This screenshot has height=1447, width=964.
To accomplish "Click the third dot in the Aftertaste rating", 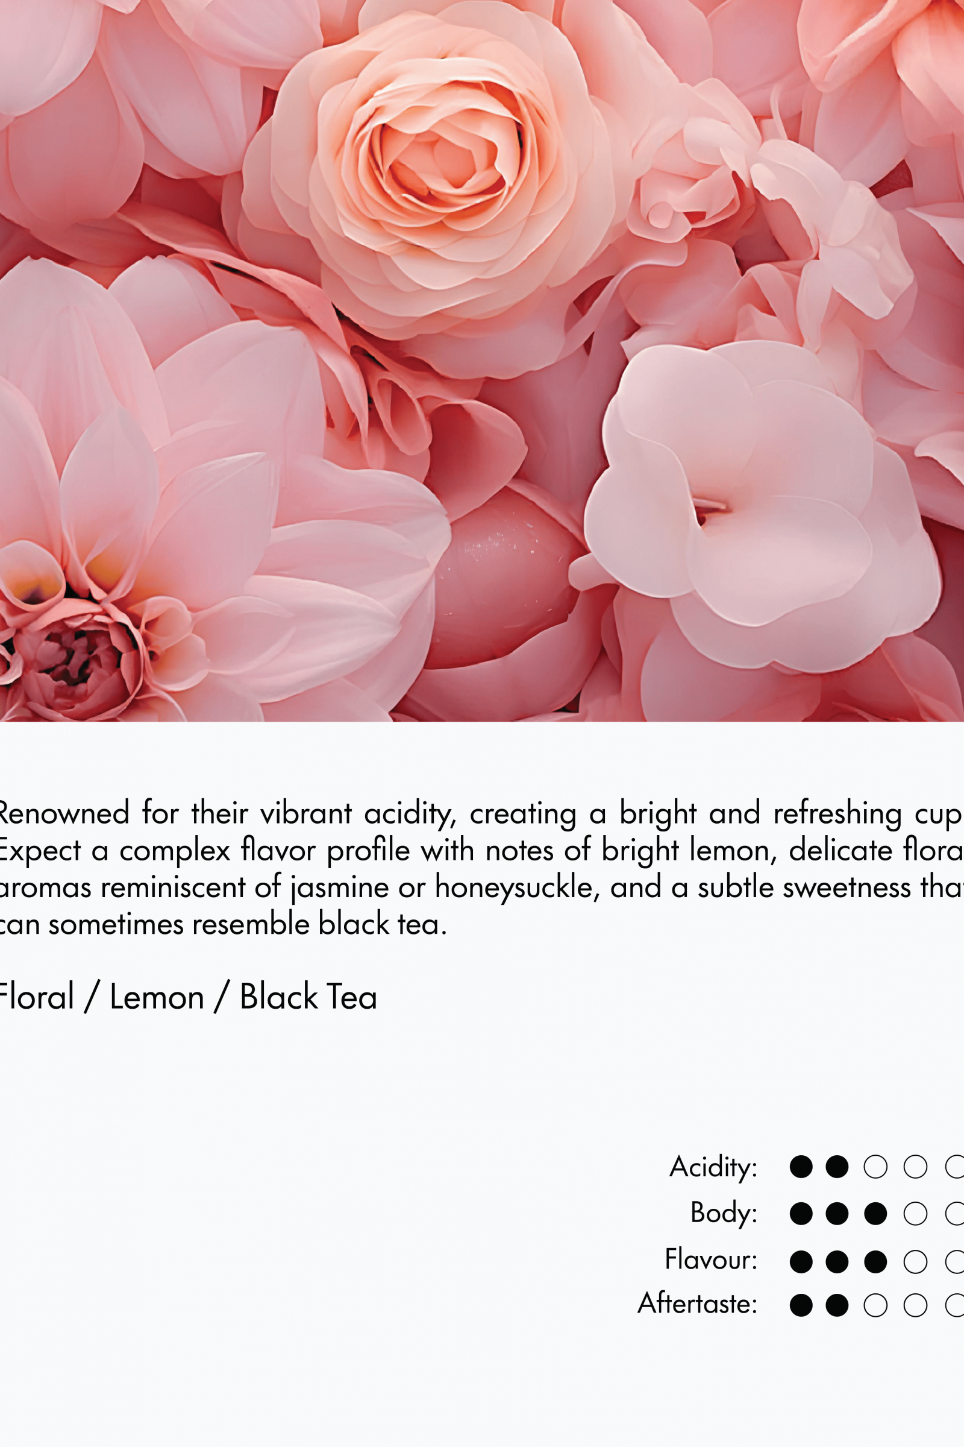I will tap(875, 1305).
